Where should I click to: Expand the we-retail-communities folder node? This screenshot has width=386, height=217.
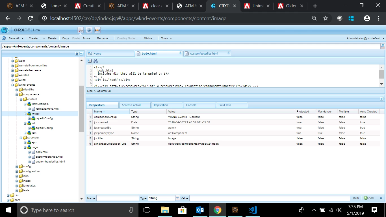pyautogui.click(x=12, y=66)
